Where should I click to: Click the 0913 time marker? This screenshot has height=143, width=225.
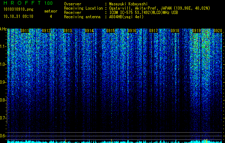click(68, 31)
